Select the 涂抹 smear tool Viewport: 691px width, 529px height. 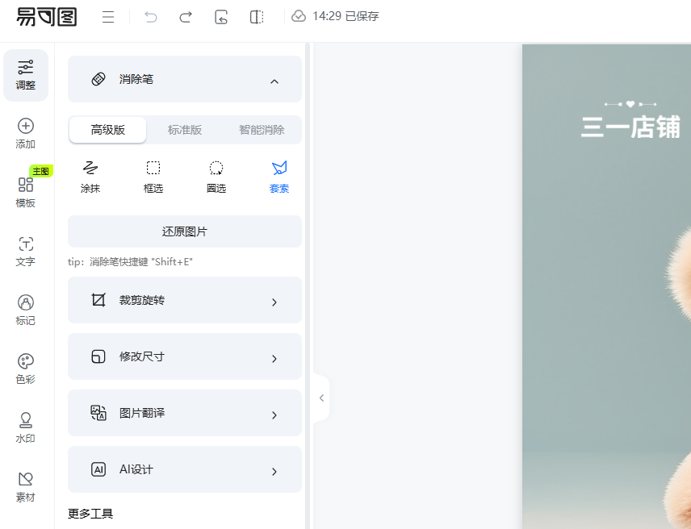(x=90, y=177)
